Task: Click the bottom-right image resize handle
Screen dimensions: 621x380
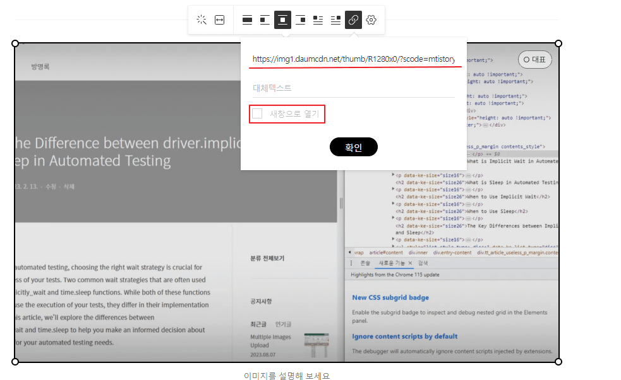Action: (558, 362)
